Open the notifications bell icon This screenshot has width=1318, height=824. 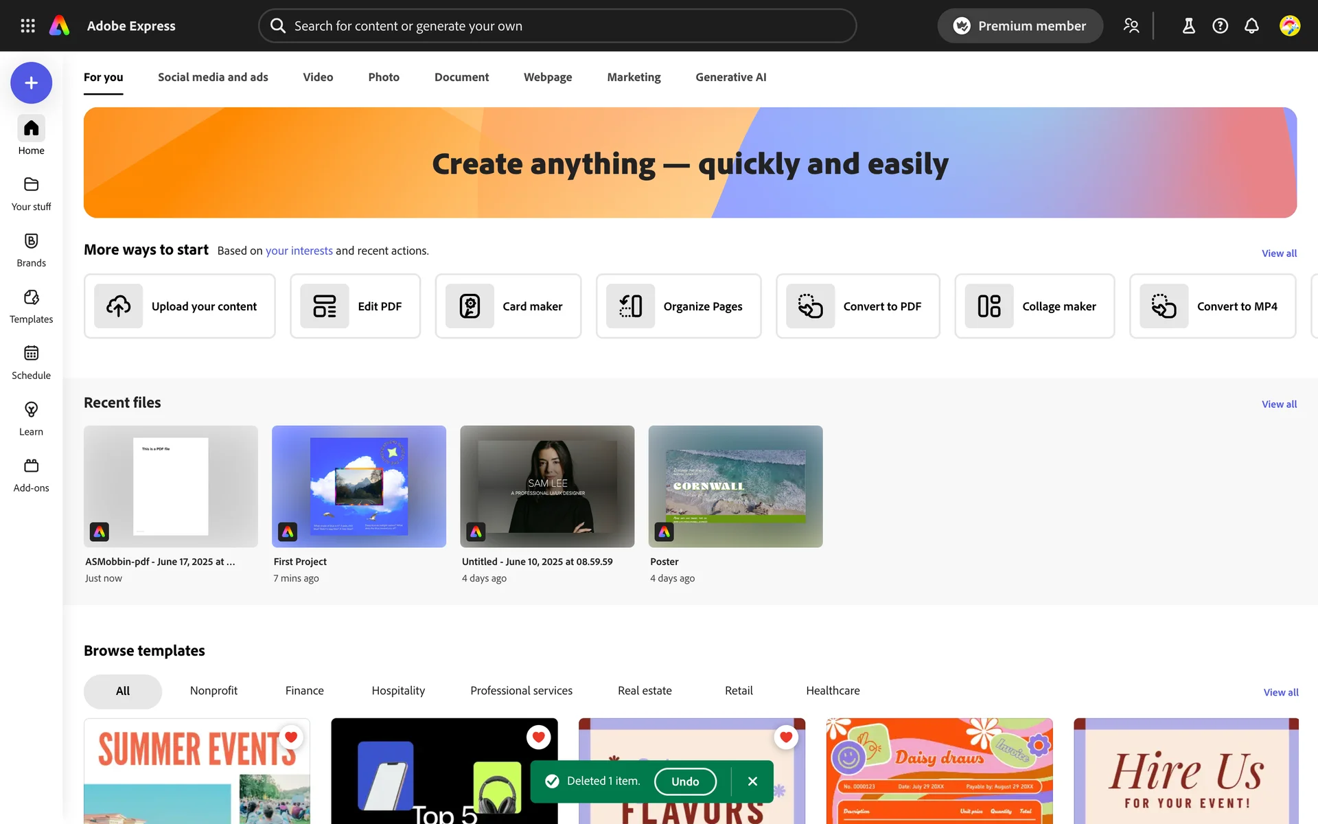[x=1251, y=25]
